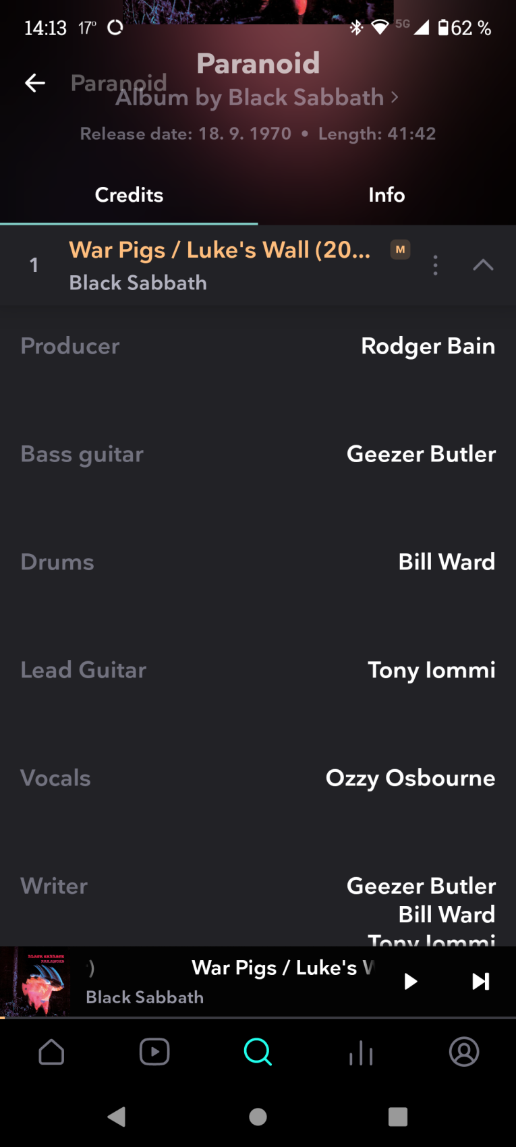Tap the Search icon in bottom navigation
This screenshot has height=1147, width=516.
click(258, 1052)
